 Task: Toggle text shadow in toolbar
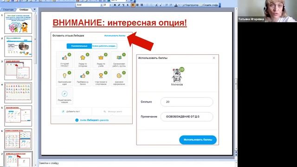coord(128,5)
